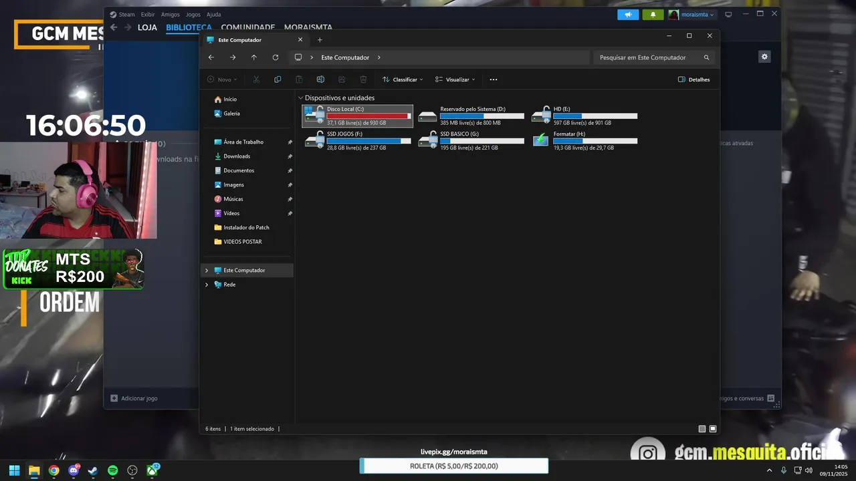Image resolution: width=856 pixels, height=481 pixels.
Task: Show hidden system tray icons chevron
Action: pyautogui.click(x=769, y=470)
